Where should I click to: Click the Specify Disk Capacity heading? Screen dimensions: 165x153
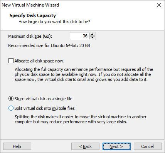point(33,15)
